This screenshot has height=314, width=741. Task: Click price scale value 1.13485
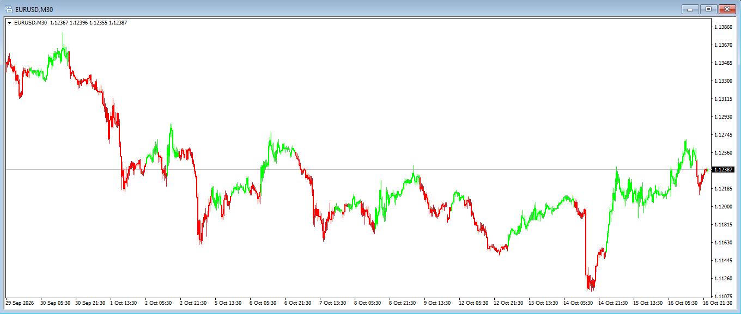tap(722, 63)
